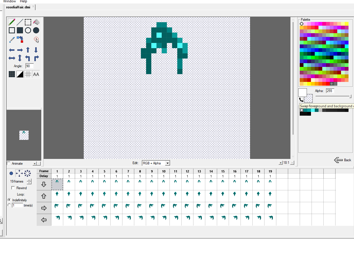Rotate image counter-clockwise

coord(28,58)
